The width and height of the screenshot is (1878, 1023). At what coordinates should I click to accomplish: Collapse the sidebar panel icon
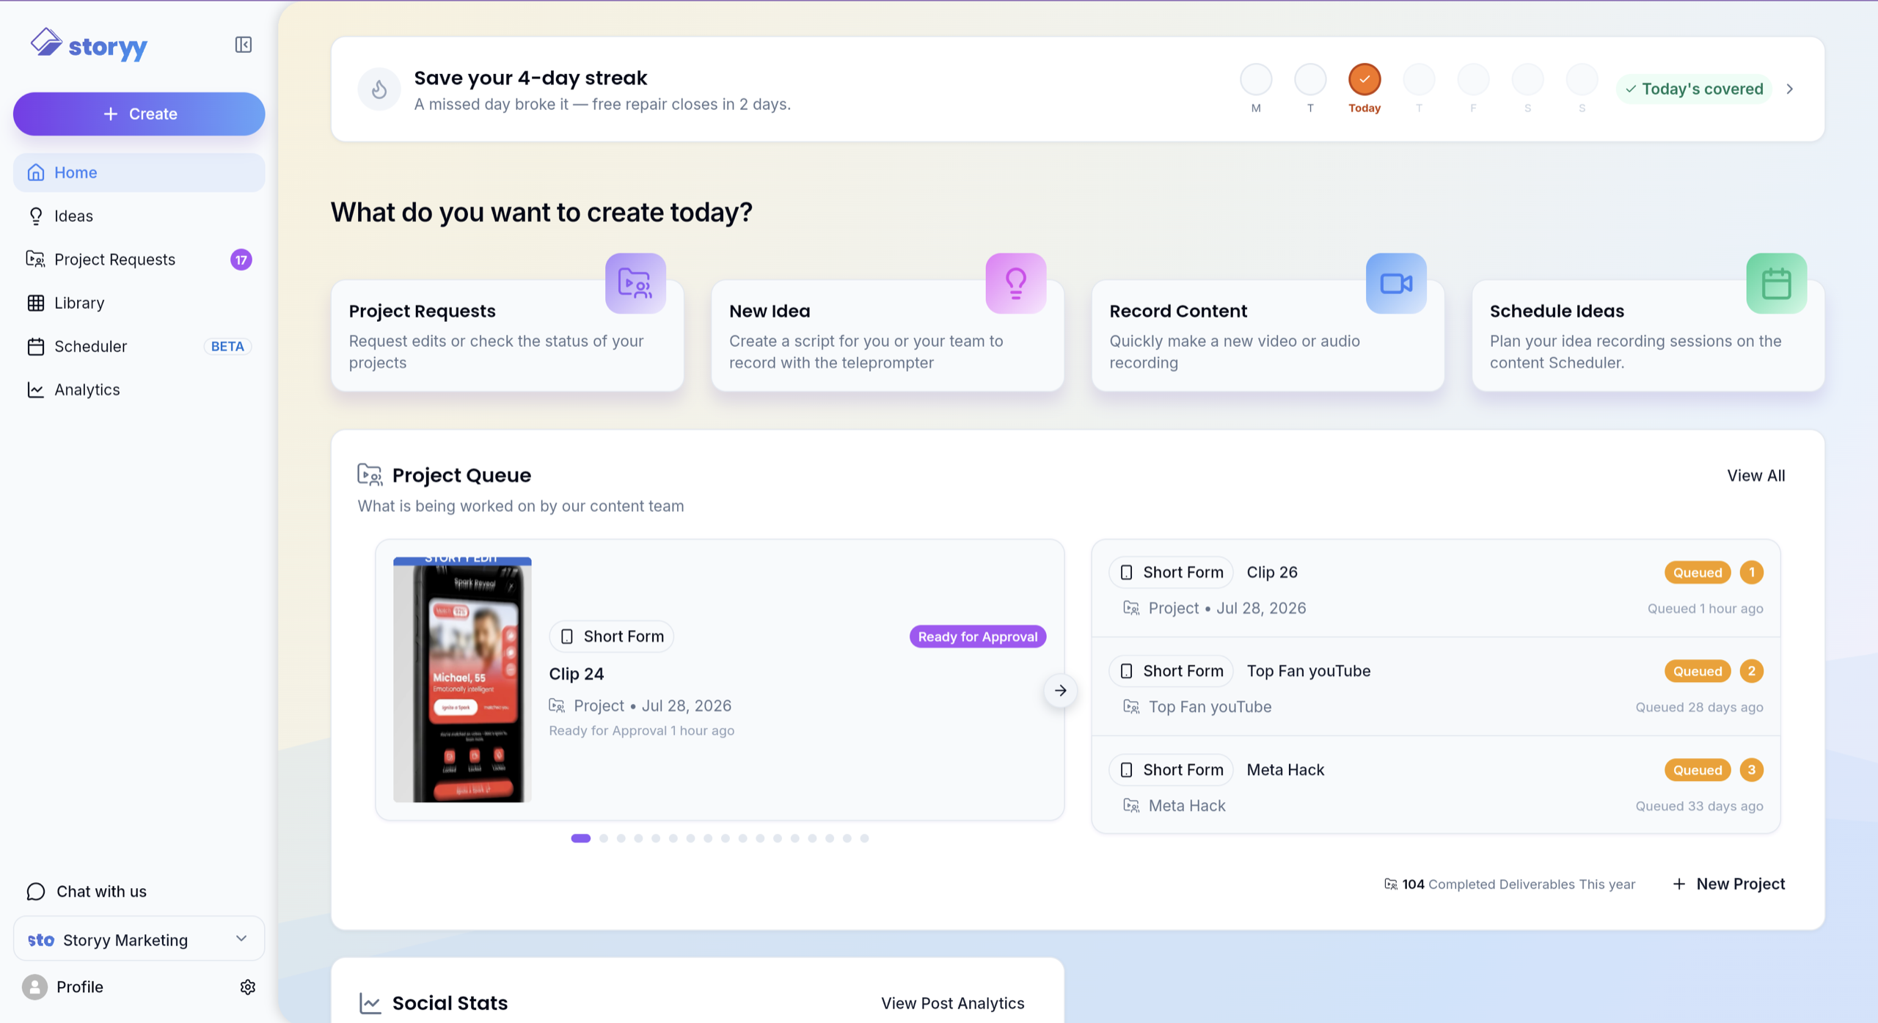244,45
